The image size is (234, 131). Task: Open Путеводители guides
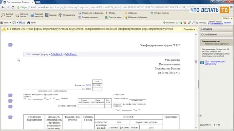click(67, 15)
